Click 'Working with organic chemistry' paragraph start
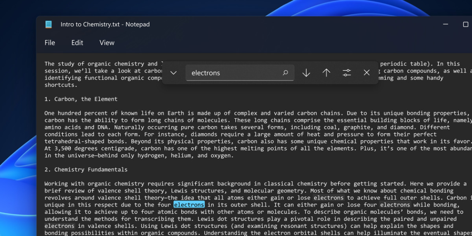The width and height of the screenshot is (472, 236). [x=94, y=183]
